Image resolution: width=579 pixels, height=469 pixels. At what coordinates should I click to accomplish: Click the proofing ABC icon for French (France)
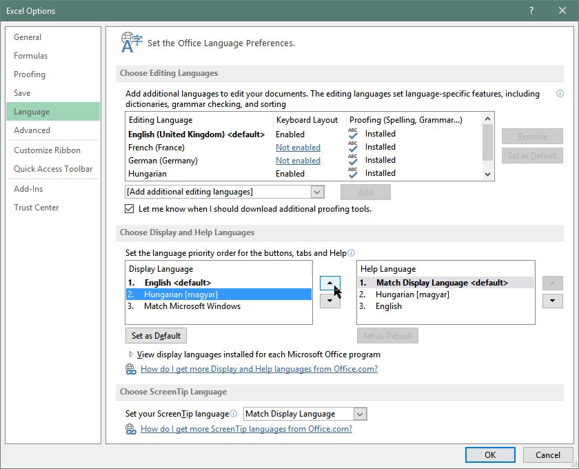click(353, 147)
